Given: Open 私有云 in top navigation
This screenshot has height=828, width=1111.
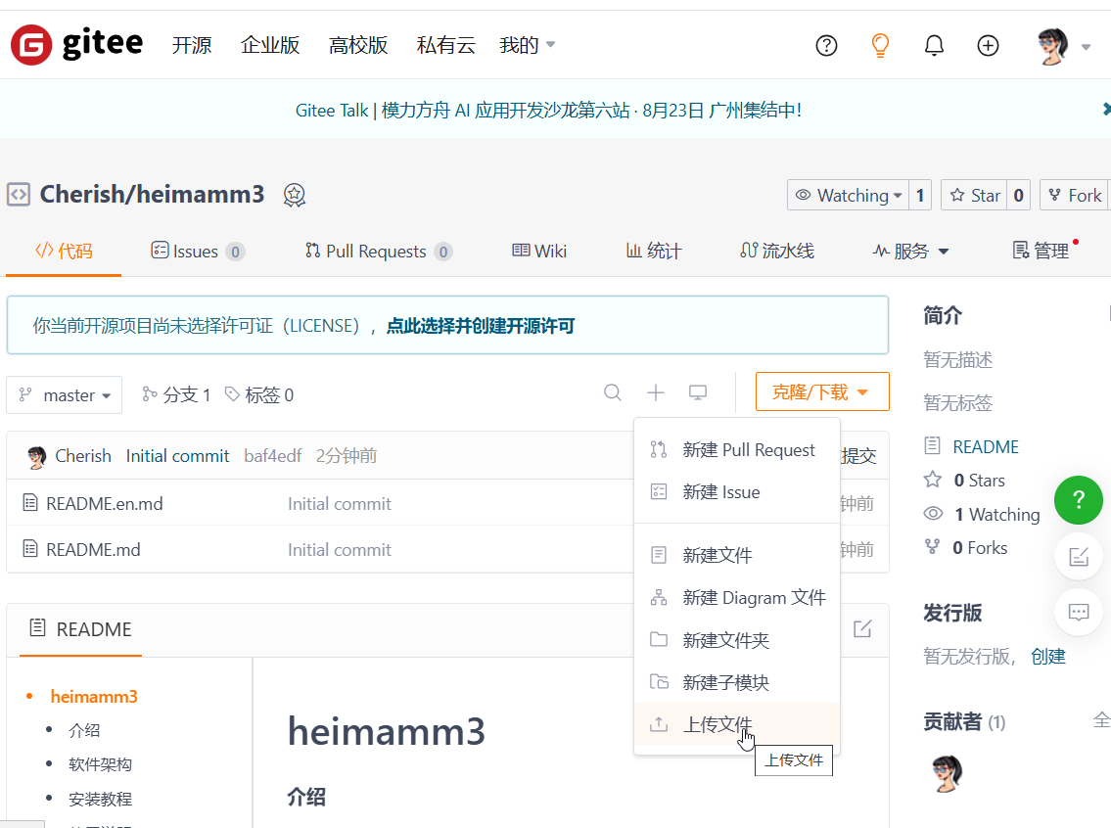Looking at the screenshot, I should click(x=445, y=45).
